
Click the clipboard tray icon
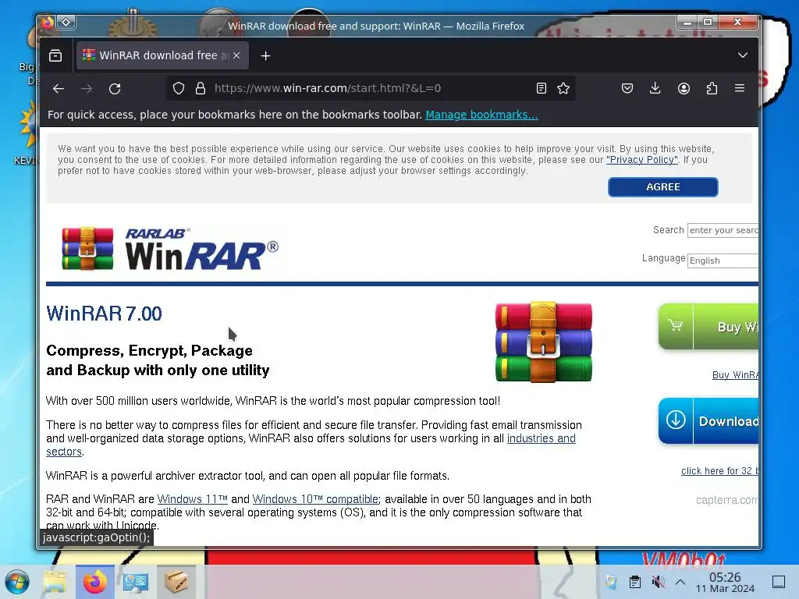click(635, 582)
